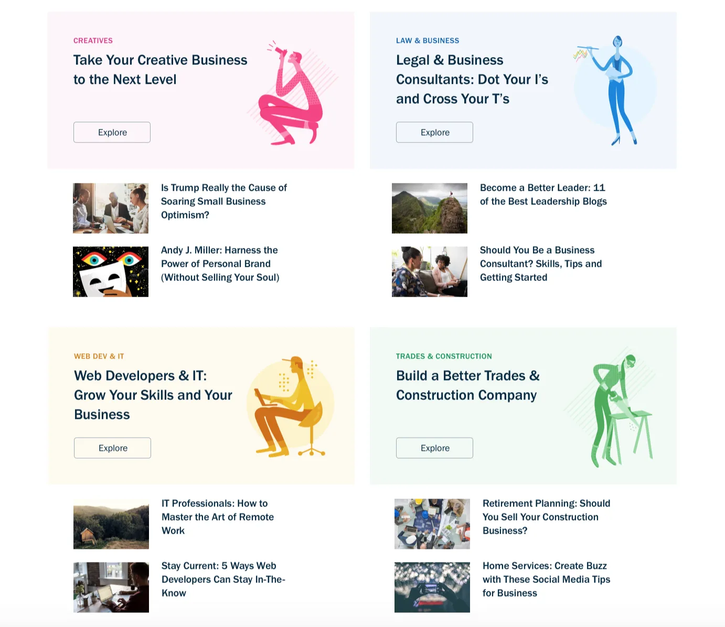Image resolution: width=725 pixels, height=627 pixels.
Task: Read the remote work IT professionals article
Action: click(x=218, y=517)
